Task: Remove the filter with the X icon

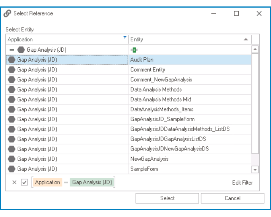Action: tap(14, 182)
